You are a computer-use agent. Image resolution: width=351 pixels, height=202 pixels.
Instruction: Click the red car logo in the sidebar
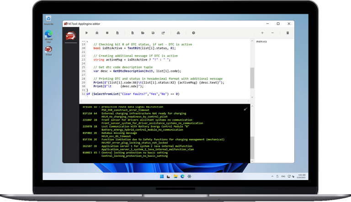pyautogui.click(x=70, y=36)
